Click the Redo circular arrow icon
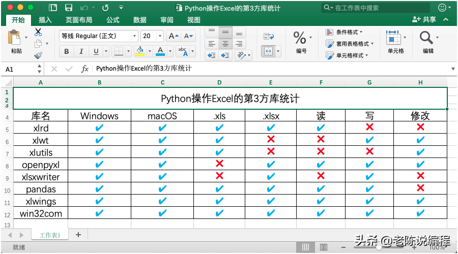This screenshot has height=254, width=458. coord(105,8)
